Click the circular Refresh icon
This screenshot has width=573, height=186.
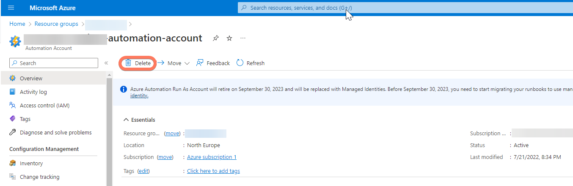coord(240,63)
